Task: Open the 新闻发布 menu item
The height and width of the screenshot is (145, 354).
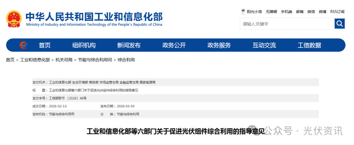Action: pyautogui.click(x=129, y=45)
